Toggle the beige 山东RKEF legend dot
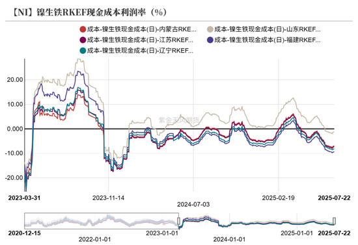 click(x=210, y=29)
